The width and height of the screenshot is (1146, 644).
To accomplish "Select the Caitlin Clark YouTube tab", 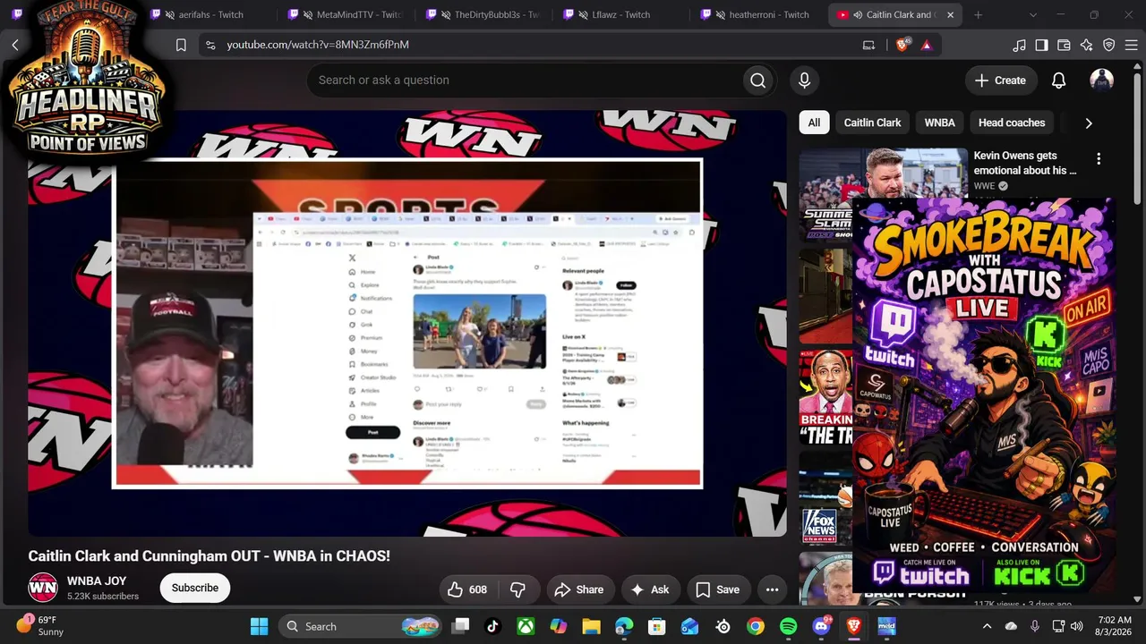I will pos(895,15).
